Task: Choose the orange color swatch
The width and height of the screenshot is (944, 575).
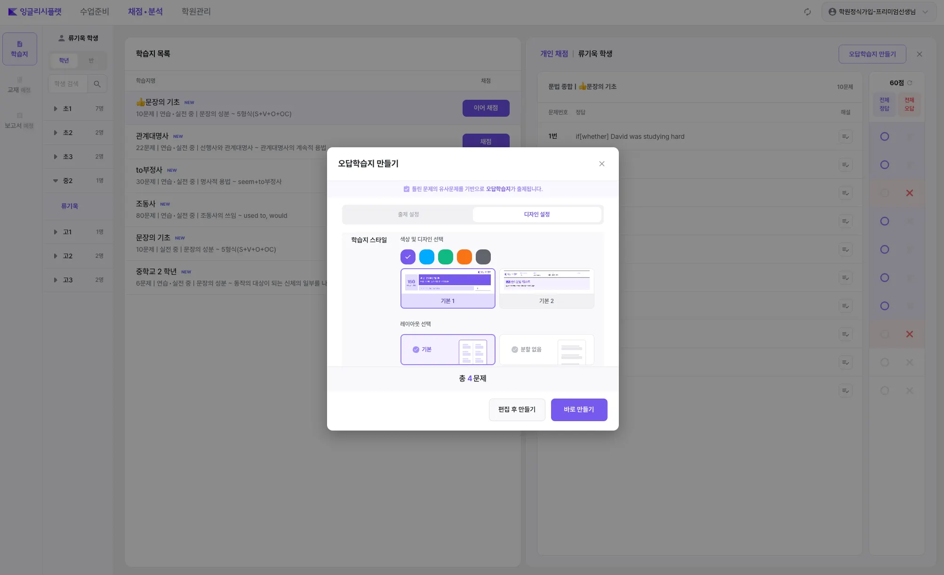Action: pyautogui.click(x=464, y=257)
